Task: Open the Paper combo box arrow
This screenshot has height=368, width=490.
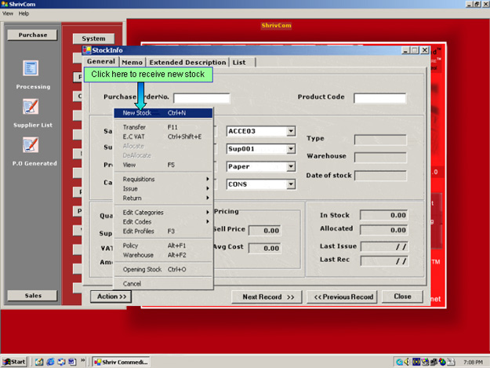Action: coord(290,166)
